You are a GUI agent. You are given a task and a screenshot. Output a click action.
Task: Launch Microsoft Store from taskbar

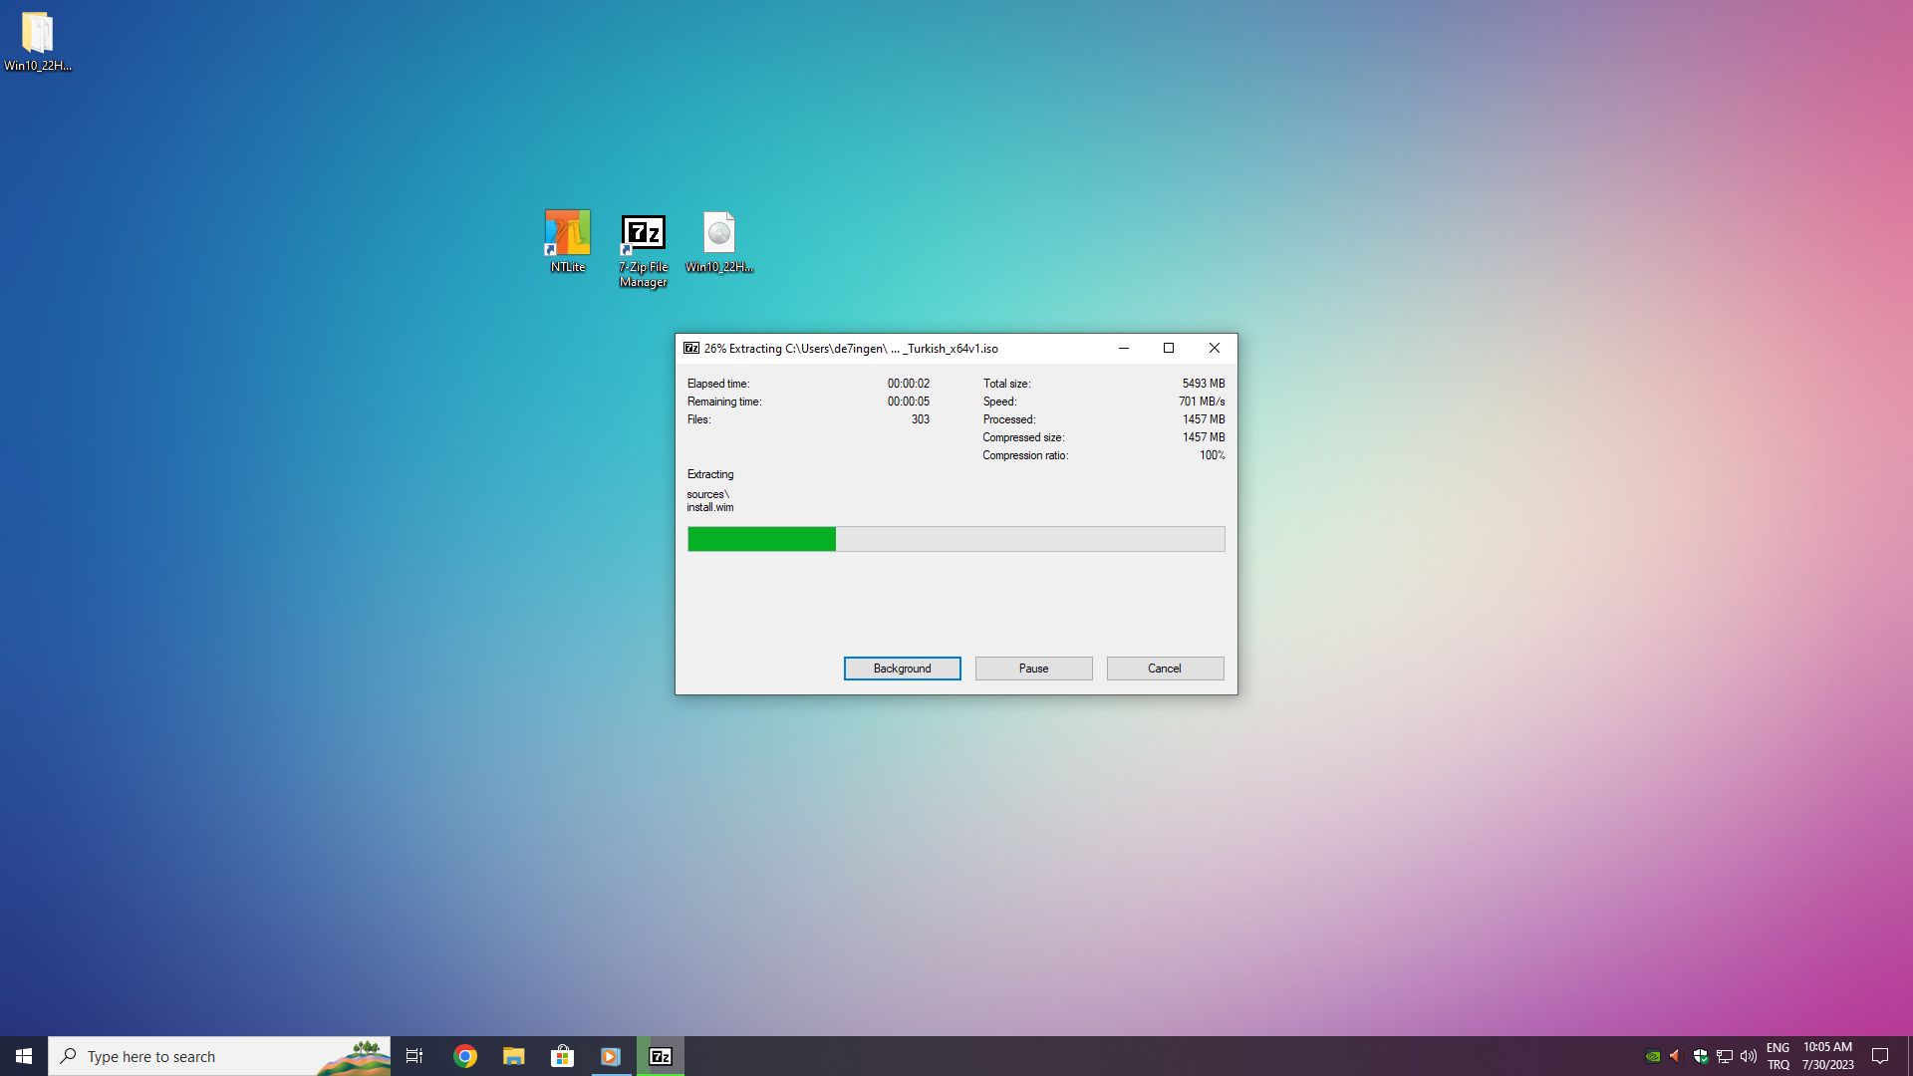(563, 1056)
